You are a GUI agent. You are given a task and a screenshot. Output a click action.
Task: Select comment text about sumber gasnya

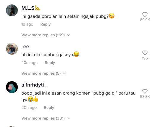(x=50, y=55)
